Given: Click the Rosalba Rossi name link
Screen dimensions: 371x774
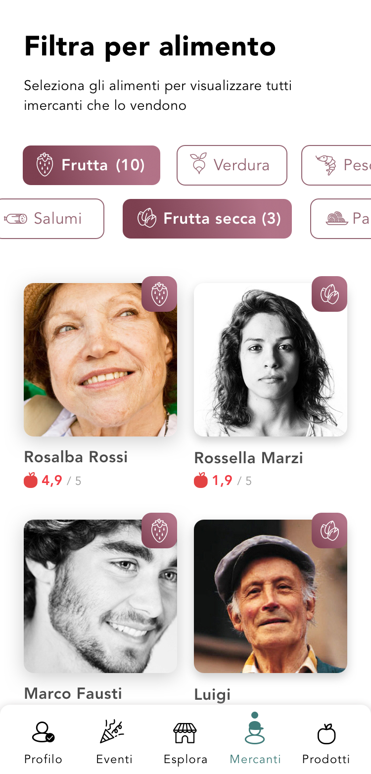Looking at the screenshot, I should [x=76, y=457].
